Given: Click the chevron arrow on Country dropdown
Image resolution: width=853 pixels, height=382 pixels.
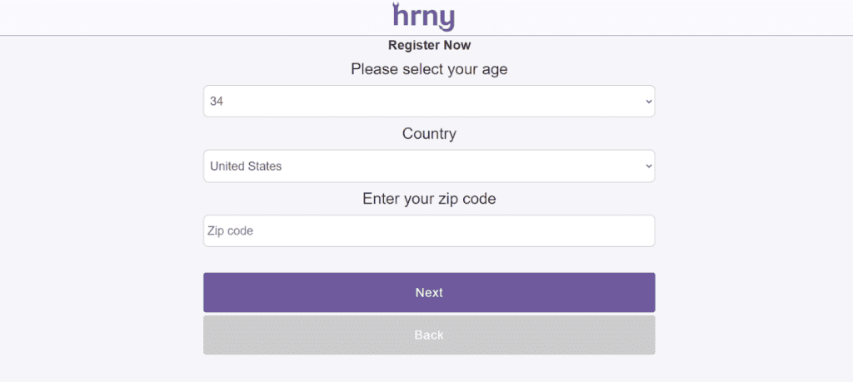Looking at the screenshot, I should (648, 166).
